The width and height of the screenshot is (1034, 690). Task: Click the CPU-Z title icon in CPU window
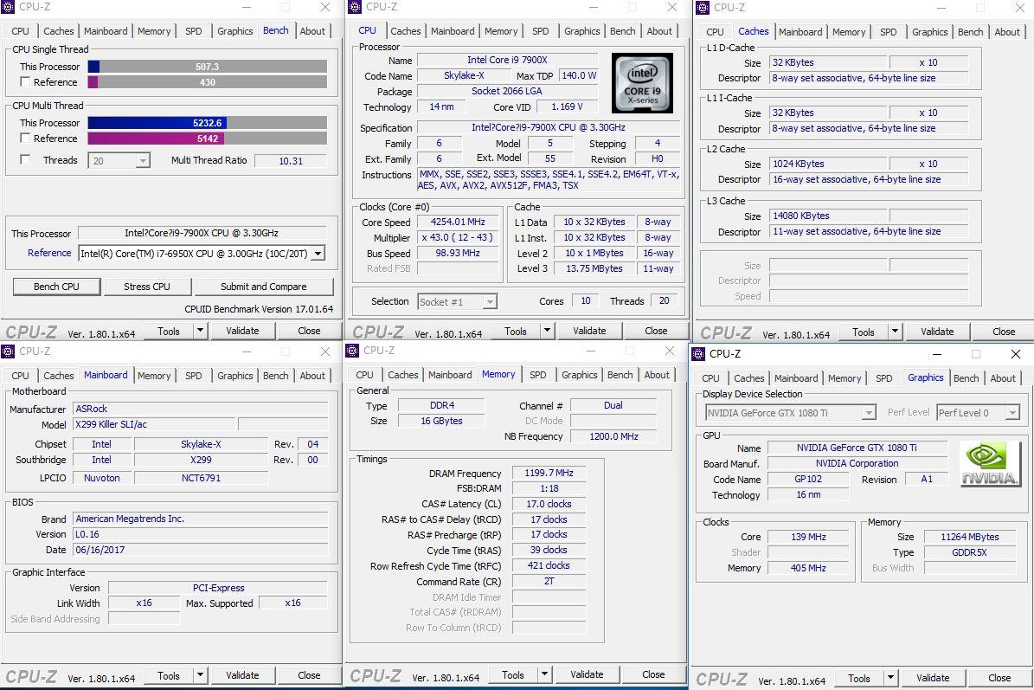(x=355, y=7)
